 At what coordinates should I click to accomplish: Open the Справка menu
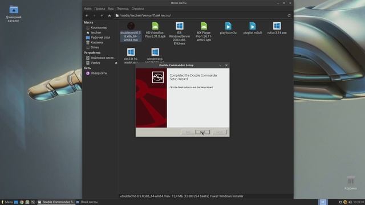coord(137,9)
